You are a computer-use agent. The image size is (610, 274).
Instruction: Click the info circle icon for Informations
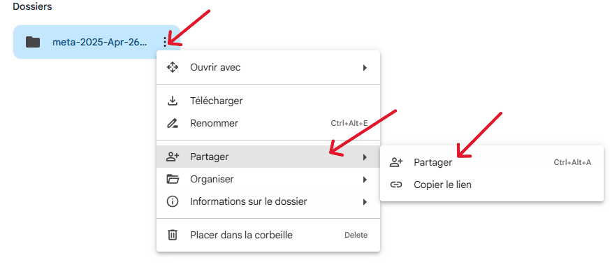click(173, 201)
